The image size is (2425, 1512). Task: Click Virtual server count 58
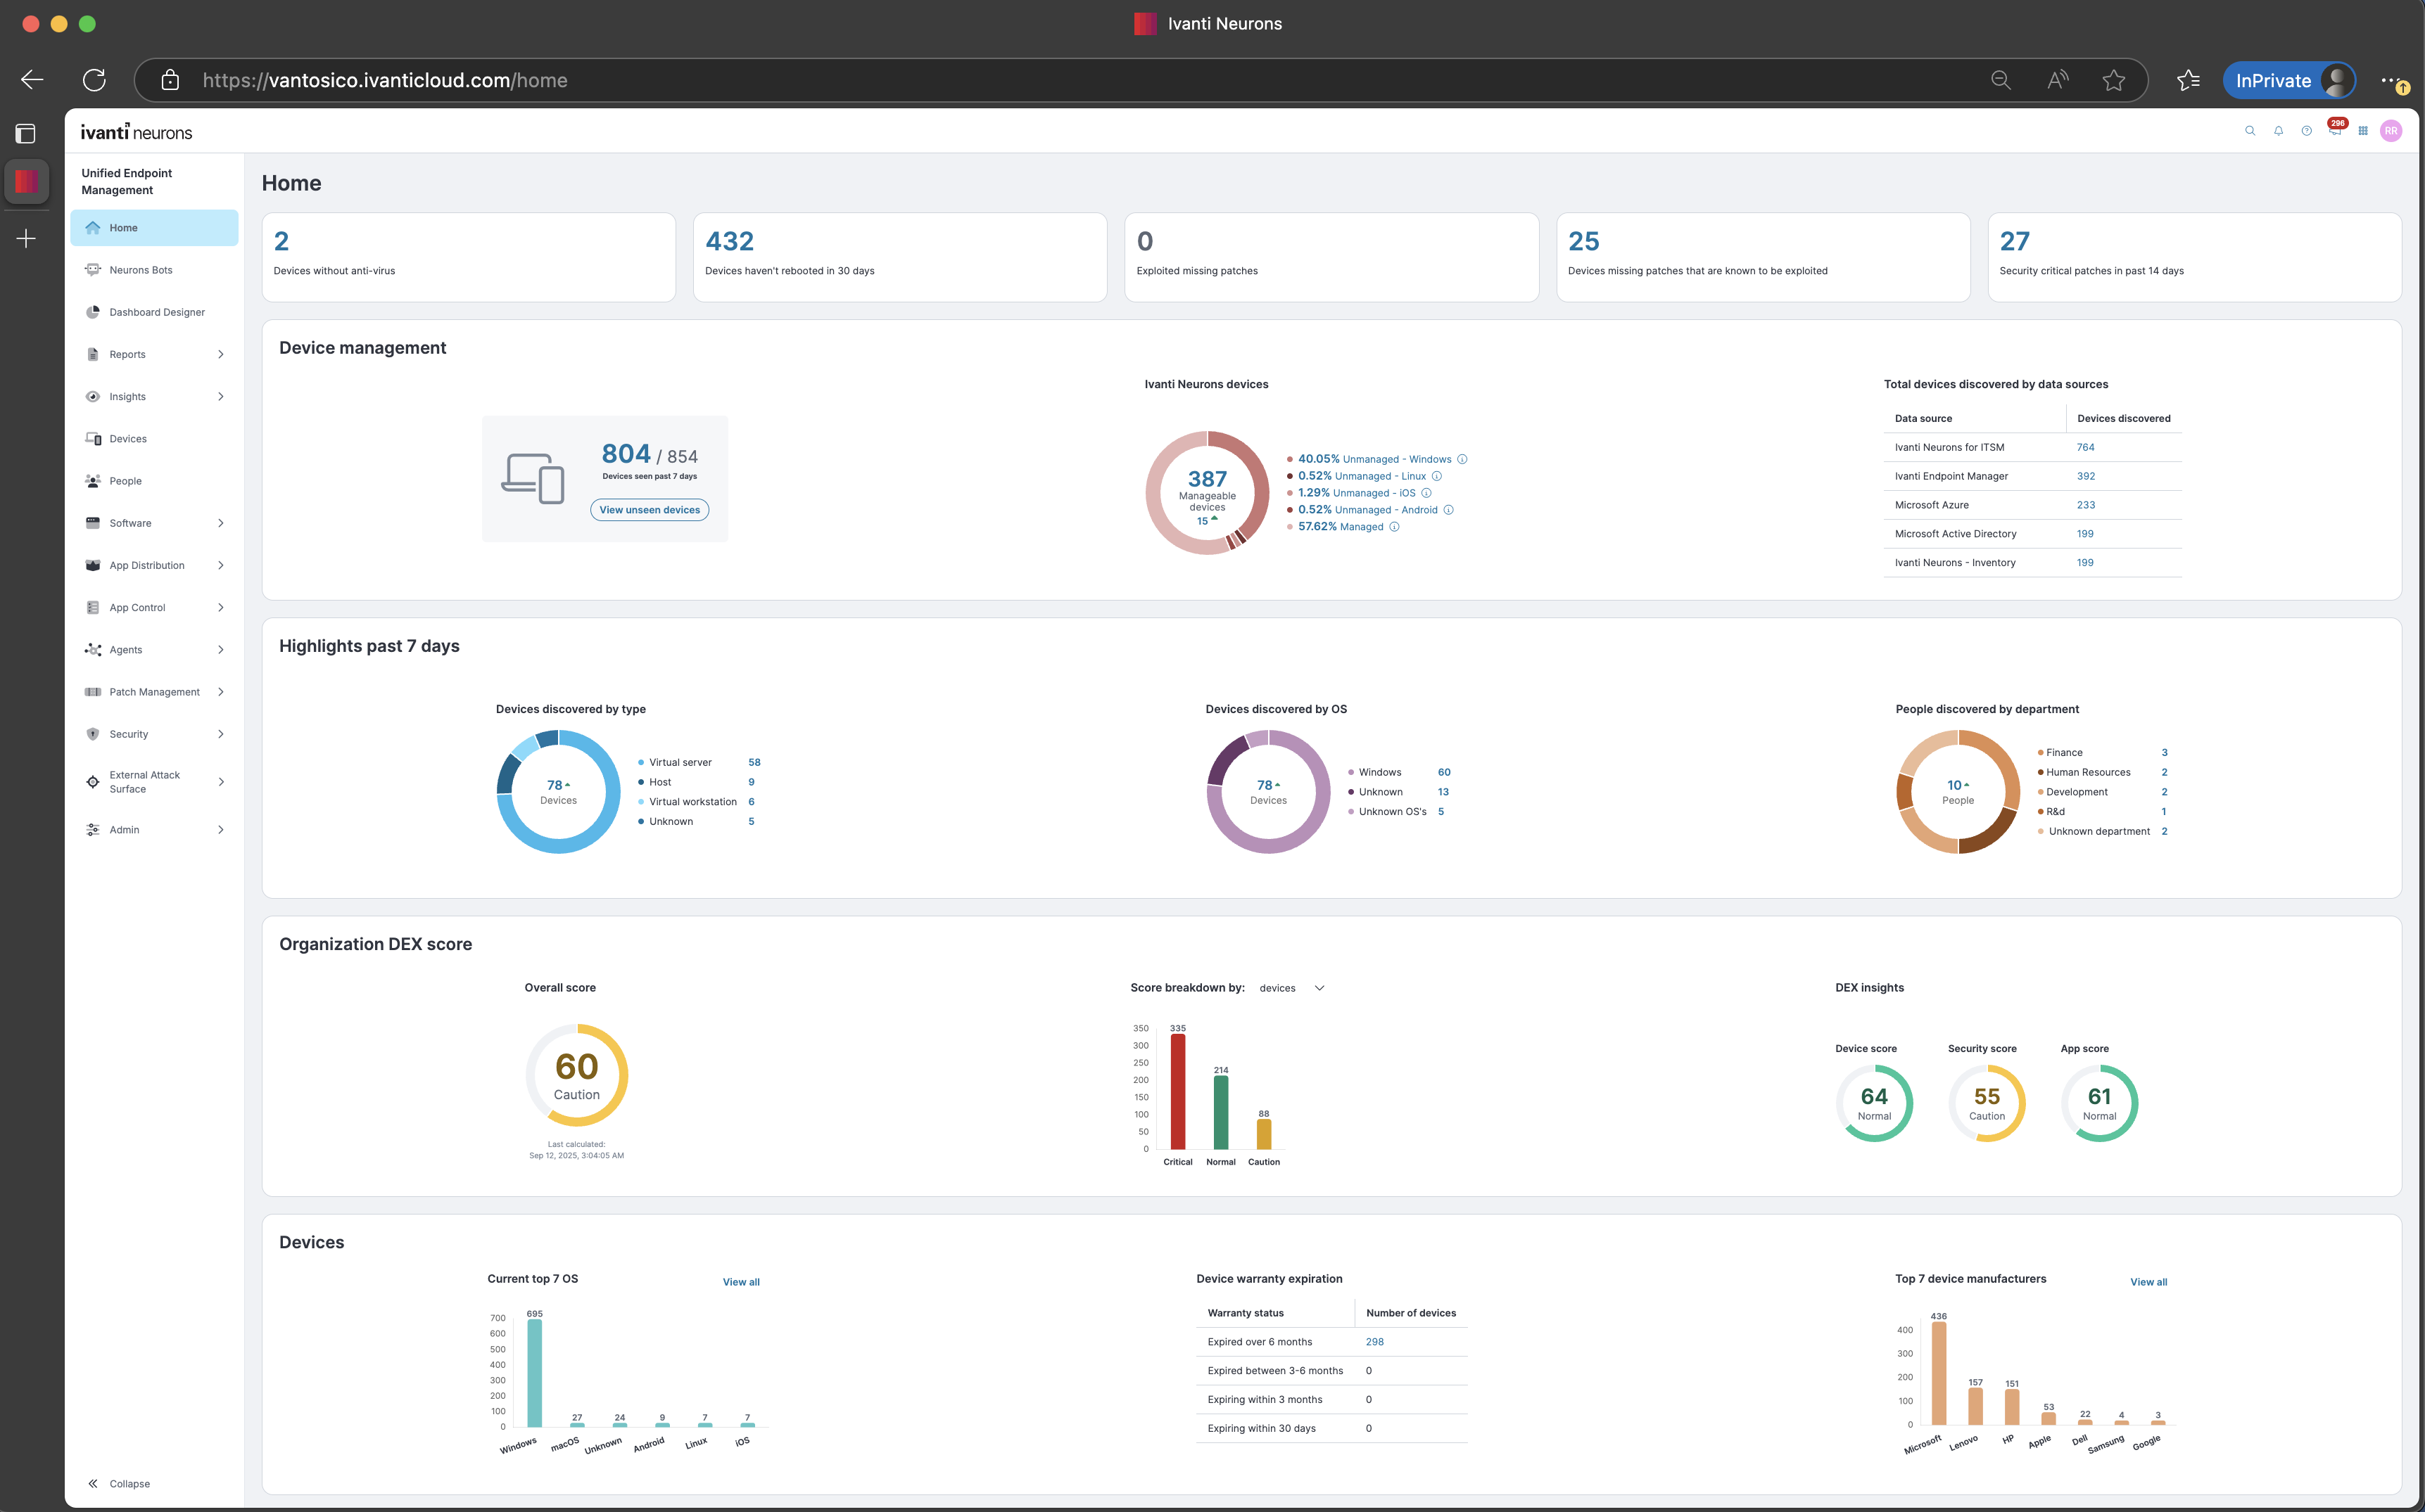tap(754, 762)
